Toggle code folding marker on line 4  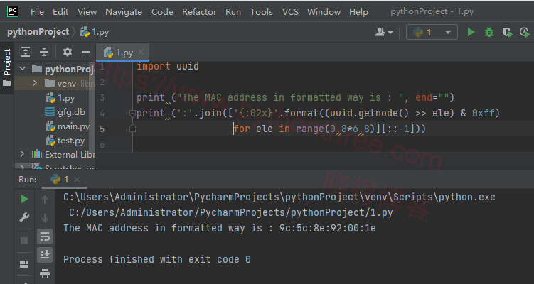132,114
